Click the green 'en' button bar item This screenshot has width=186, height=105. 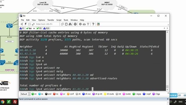(x=34, y=94)
